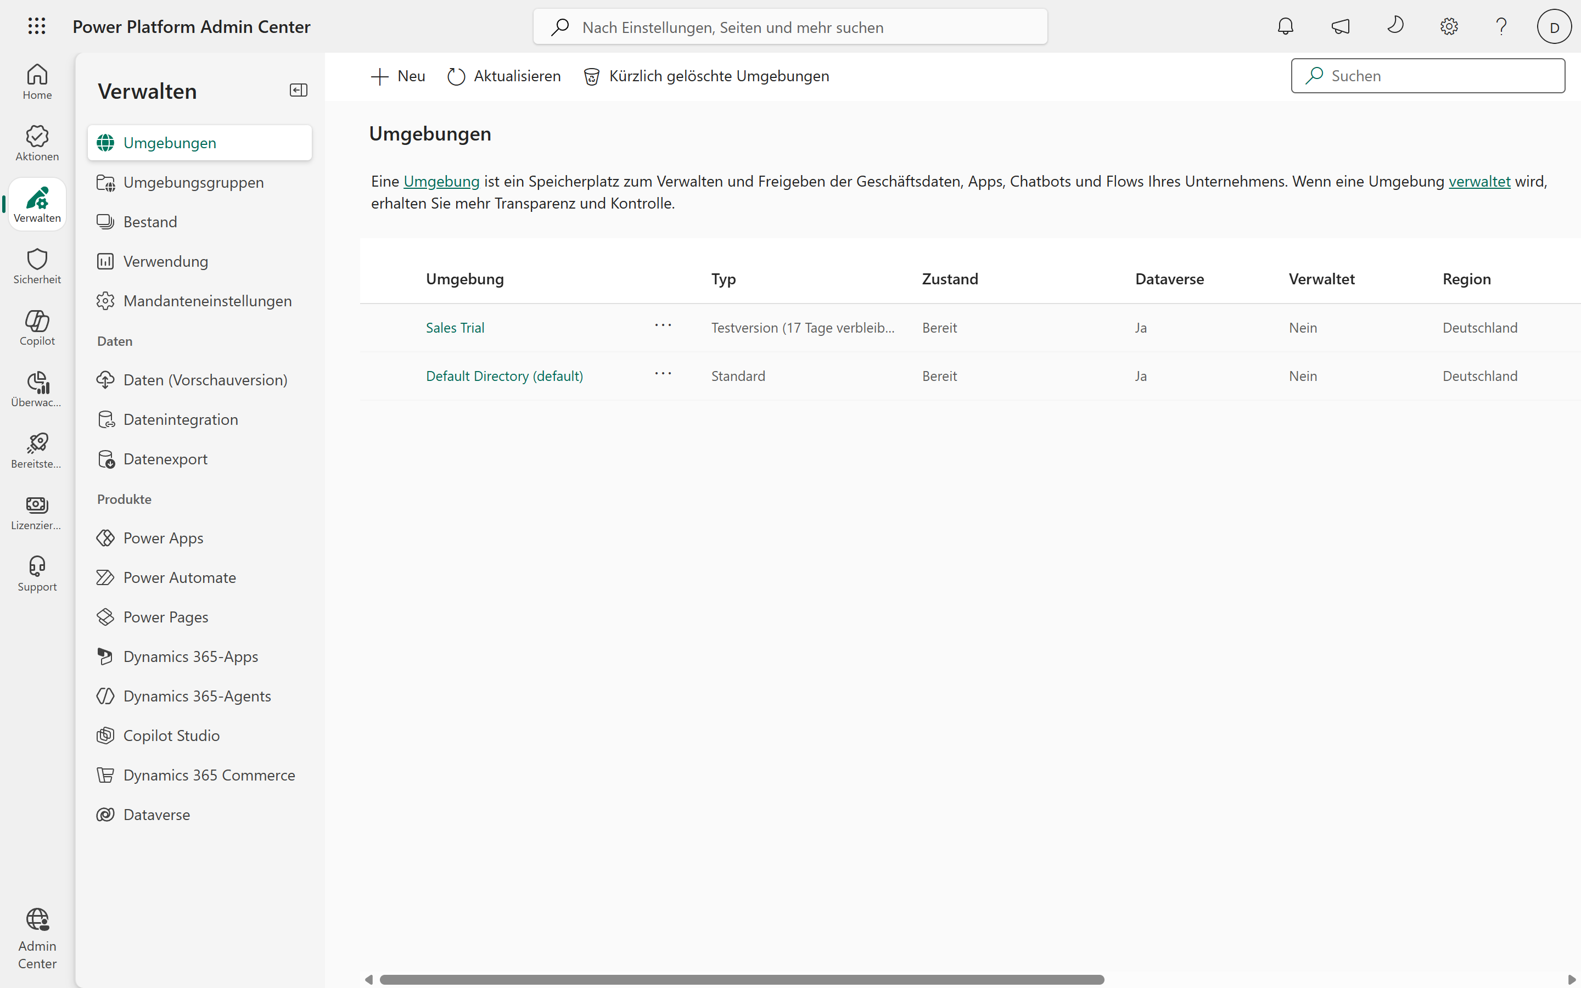Click Neu to create environment

coord(397,76)
